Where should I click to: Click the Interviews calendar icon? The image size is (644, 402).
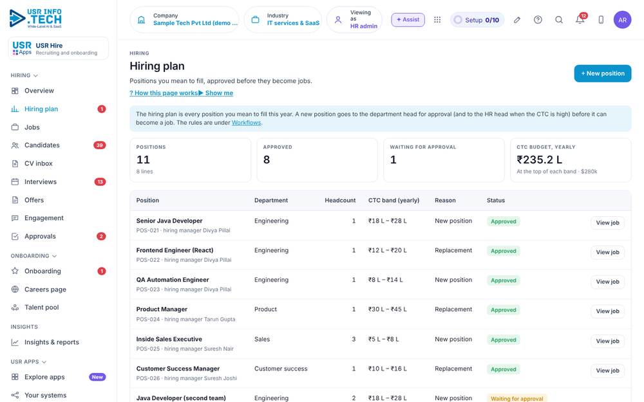(x=15, y=182)
